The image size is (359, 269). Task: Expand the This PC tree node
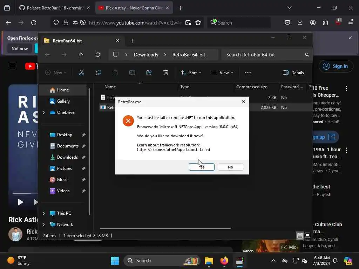(43, 213)
